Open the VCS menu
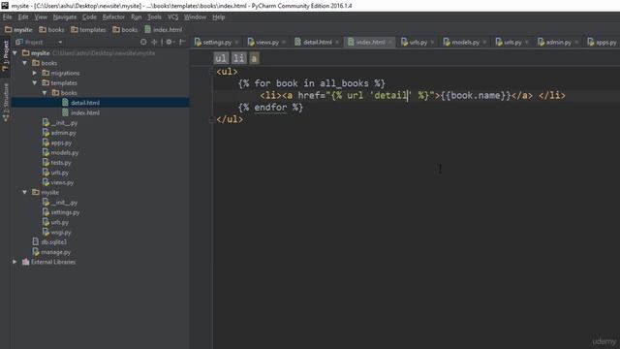620x349 pixels. 172,17
